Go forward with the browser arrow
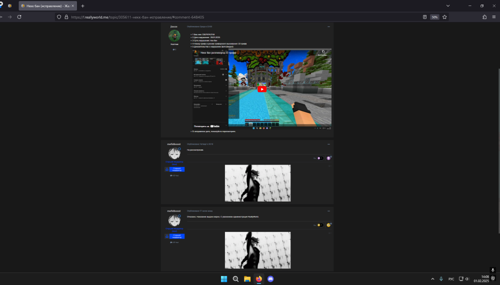The height and width of the screenshot is (285, 500). pos(9,17)
